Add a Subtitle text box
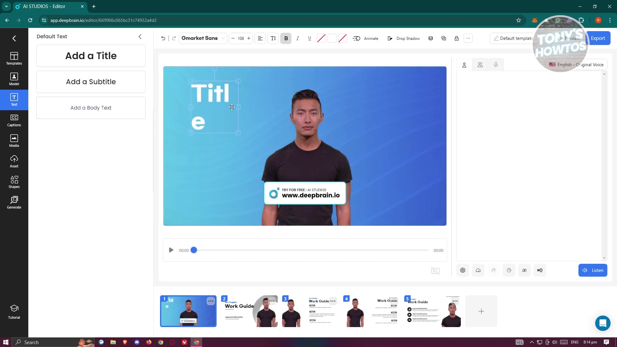617x347 pixels. coord(91,82)
